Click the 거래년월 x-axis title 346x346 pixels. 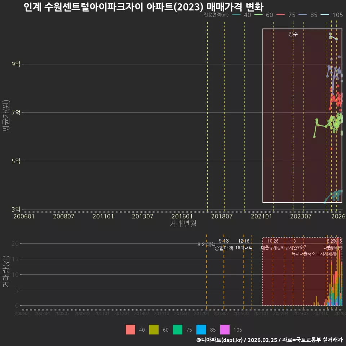(x=183, y=223)
